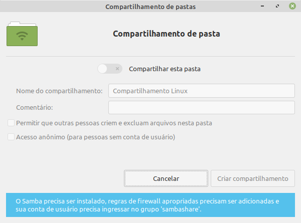The height and width of the screenshot is (223, 301).
Task: Check the 'Acesso anônimo' checkbox
Action: click(x=11, y=137)
